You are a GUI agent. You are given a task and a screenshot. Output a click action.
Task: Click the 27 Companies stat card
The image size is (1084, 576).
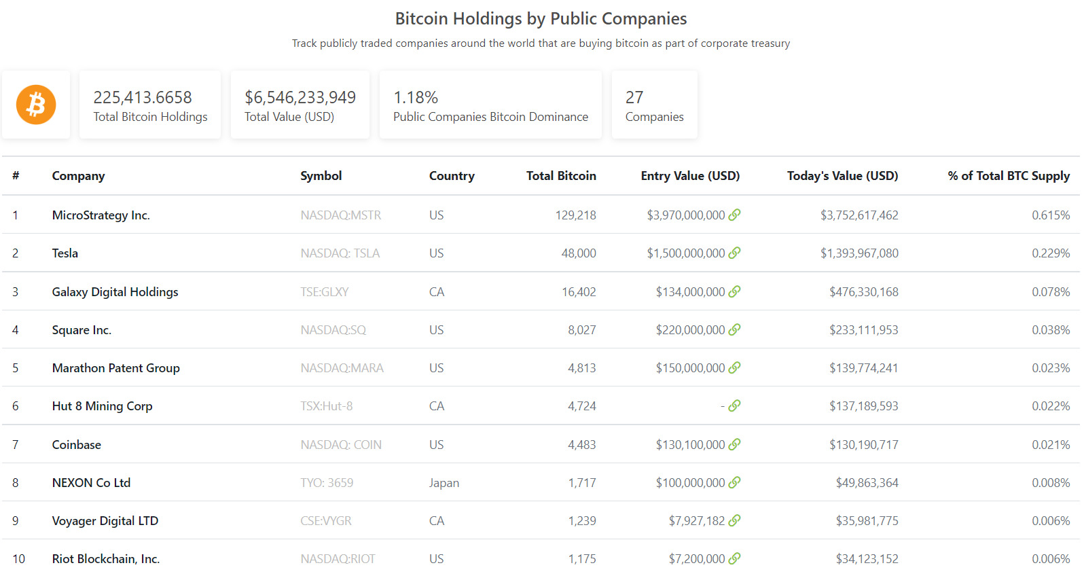coord(655,105)
